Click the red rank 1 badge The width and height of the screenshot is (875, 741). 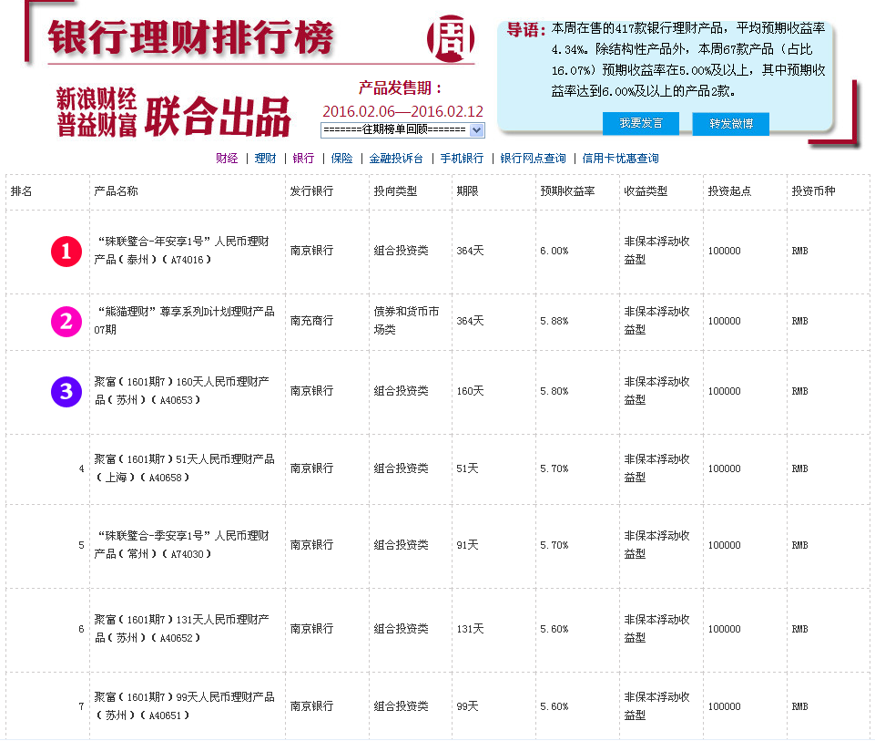coord(66,251)
